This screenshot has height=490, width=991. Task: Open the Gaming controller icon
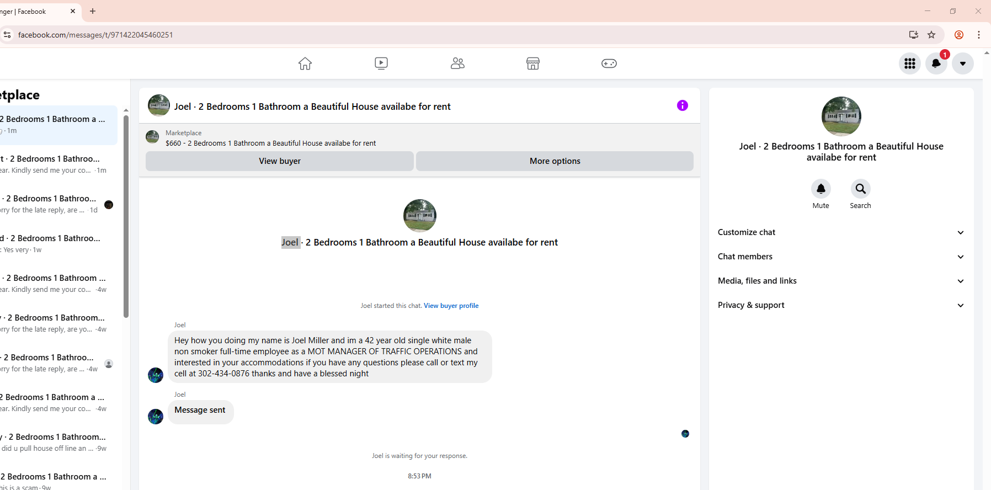(609, 63)
